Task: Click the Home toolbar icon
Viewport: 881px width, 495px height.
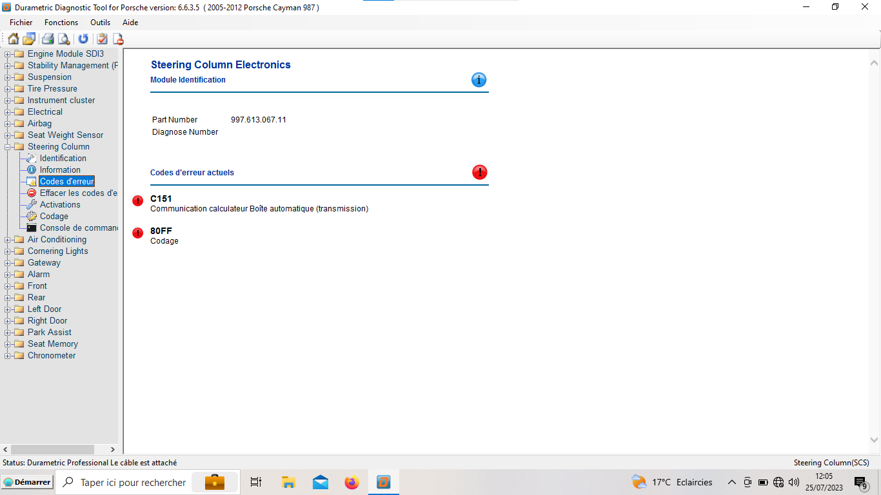Action: [13, 39]
